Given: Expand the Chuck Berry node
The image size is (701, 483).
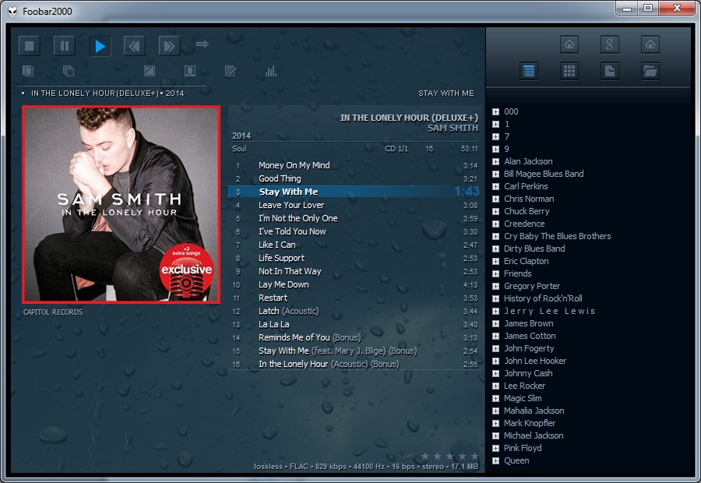Looking at the screenshot, I should [x=495, y=212].
